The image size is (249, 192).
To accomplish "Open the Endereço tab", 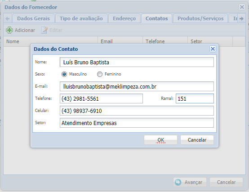I will tap(124, 18).
